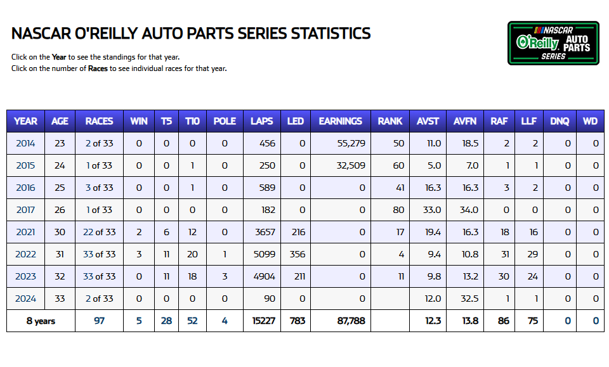Screen dimensions: 609x367
Task: View the 2 of 33 races for 2014
Action: point(99,143)
